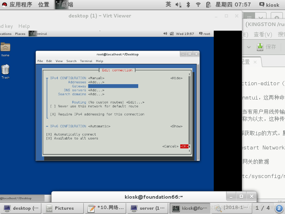The width and height of the screenshot is (285, 214).
Task: Click the host clock 星期四 07:57
Action: [x=233, y=5]
